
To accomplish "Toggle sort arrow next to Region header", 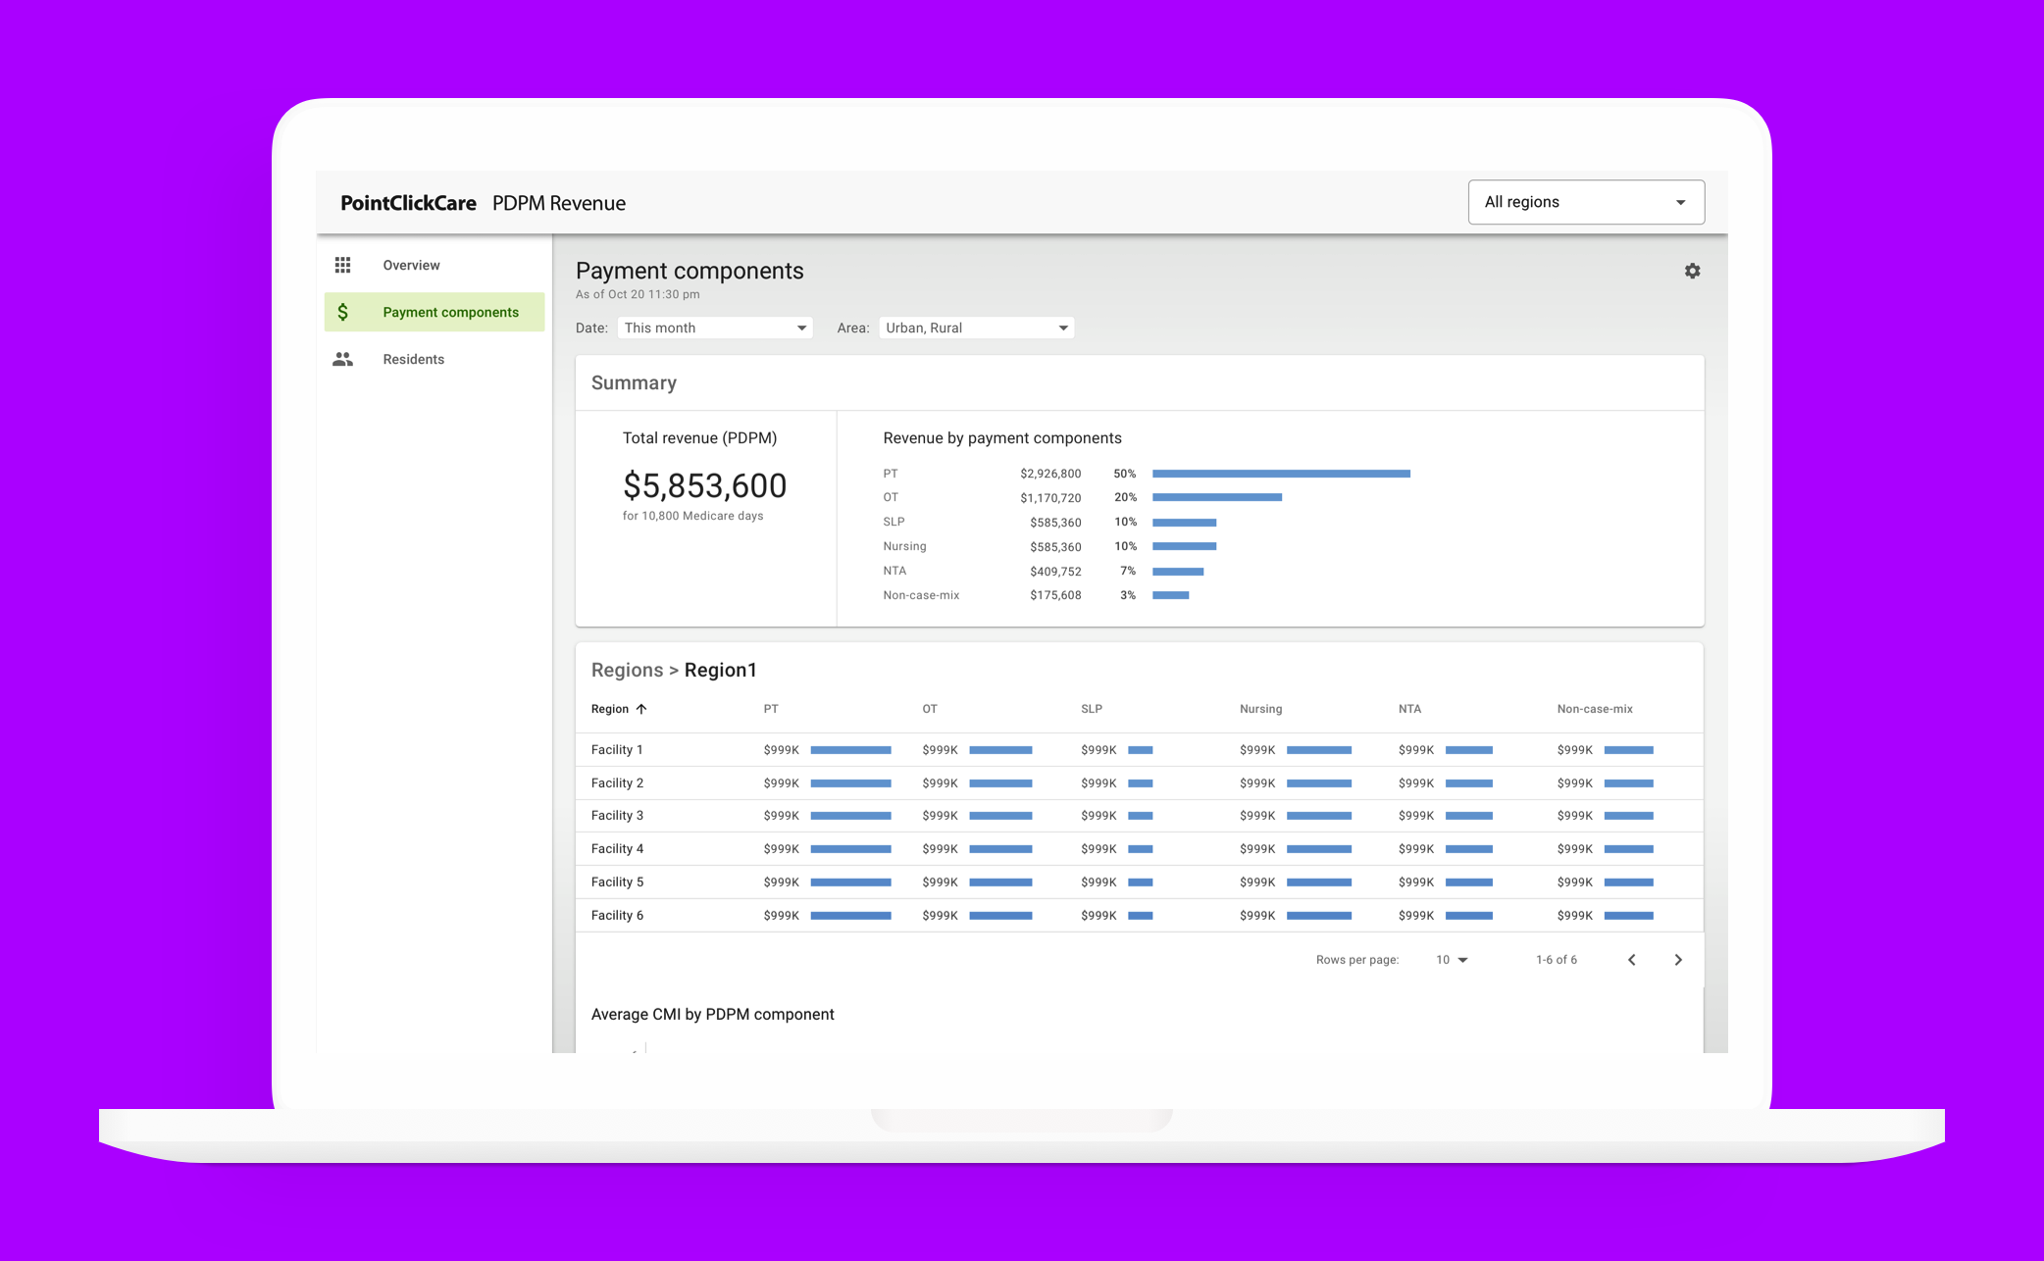I will [x=641, y=709].
